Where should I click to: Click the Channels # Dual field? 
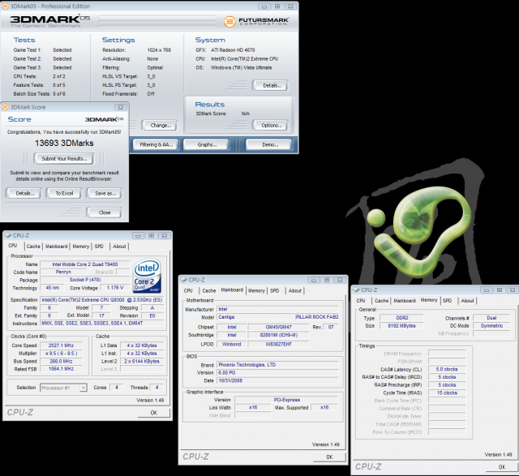point(491,318)
